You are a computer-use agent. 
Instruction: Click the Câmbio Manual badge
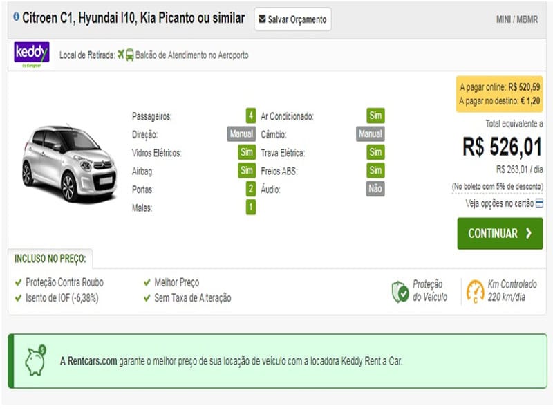click(x=371, y=133)
